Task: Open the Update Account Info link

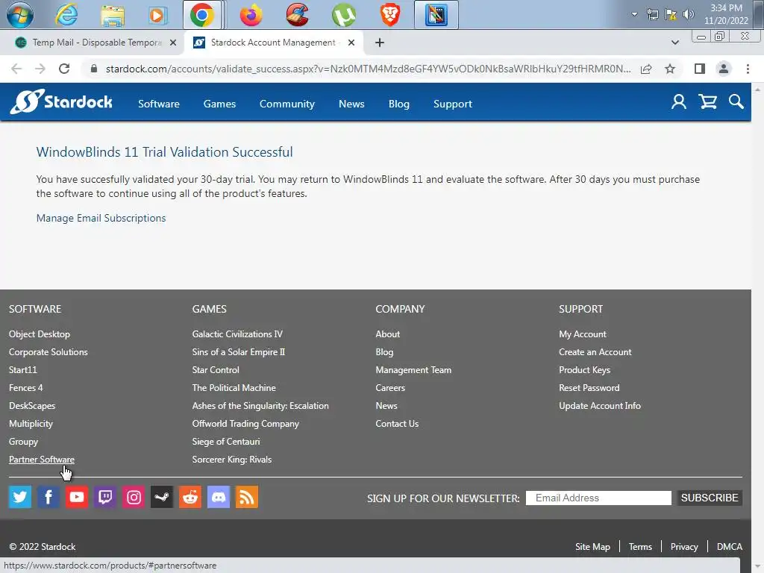Action: 600,406
